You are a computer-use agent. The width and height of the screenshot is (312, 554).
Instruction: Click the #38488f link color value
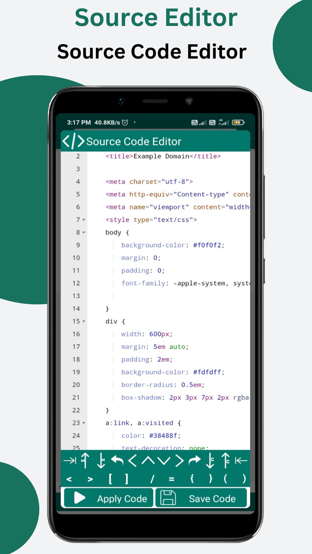point(163,436)
